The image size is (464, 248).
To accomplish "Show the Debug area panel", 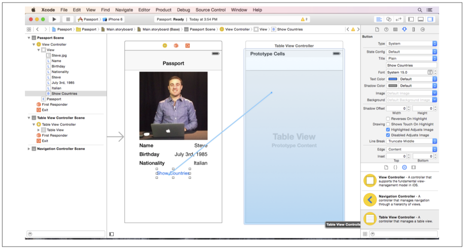I will point(421,19).
